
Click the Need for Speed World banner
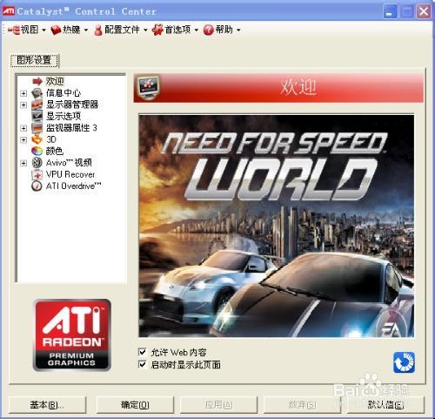[x=277, y=226]
